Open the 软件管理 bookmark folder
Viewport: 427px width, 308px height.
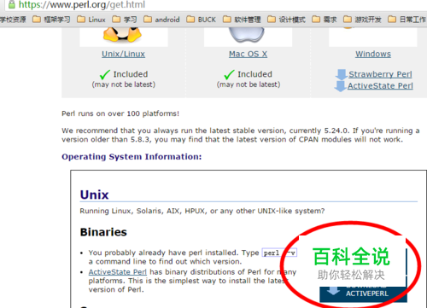242,20
